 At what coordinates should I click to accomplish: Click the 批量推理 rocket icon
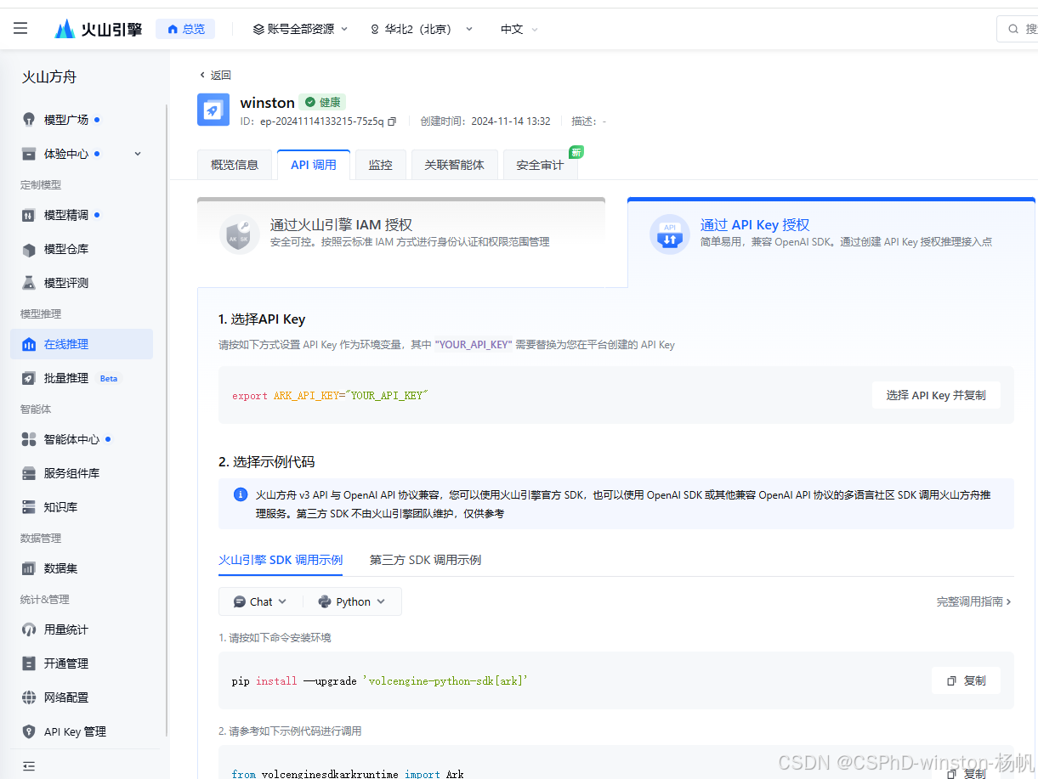pyautogui.click(x=29, y=378)
